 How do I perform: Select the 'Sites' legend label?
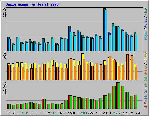tap(146, 70)
